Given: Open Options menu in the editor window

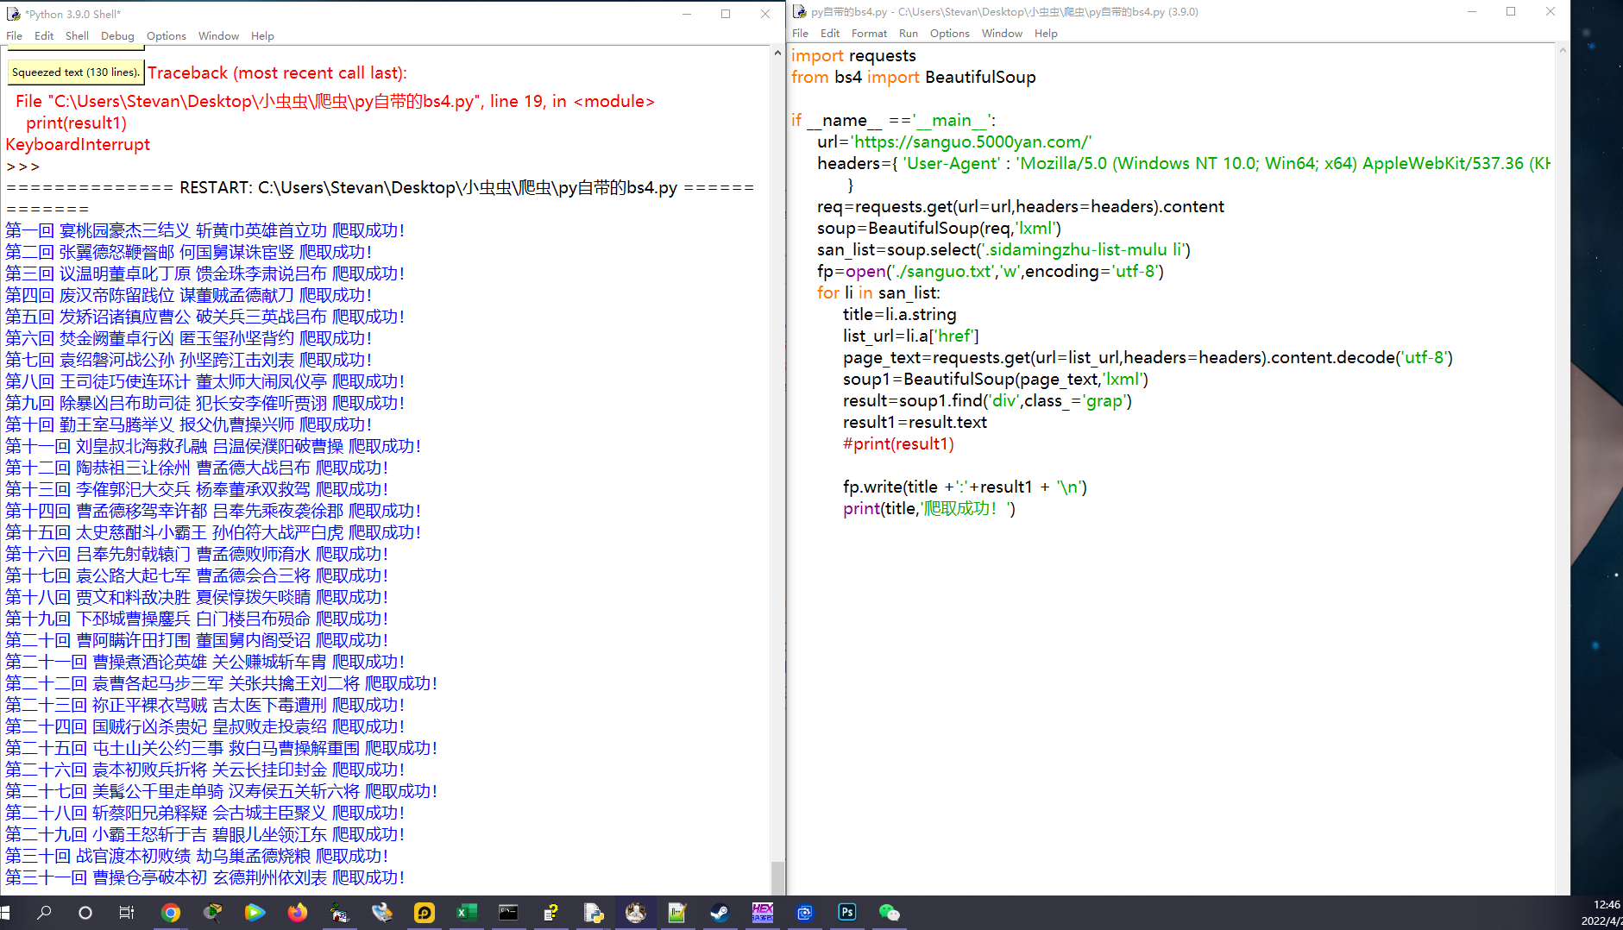Looking at the screenshot, I should click(x=950, y=33).
